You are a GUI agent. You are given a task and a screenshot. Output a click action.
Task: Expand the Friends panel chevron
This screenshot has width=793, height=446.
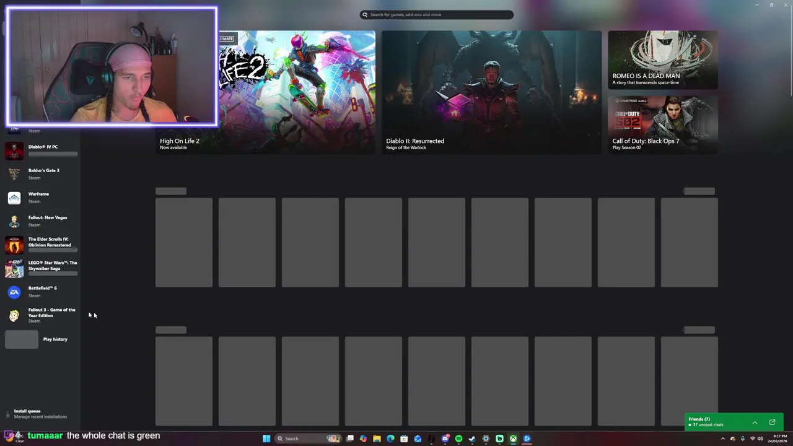[x=755, y=422]
